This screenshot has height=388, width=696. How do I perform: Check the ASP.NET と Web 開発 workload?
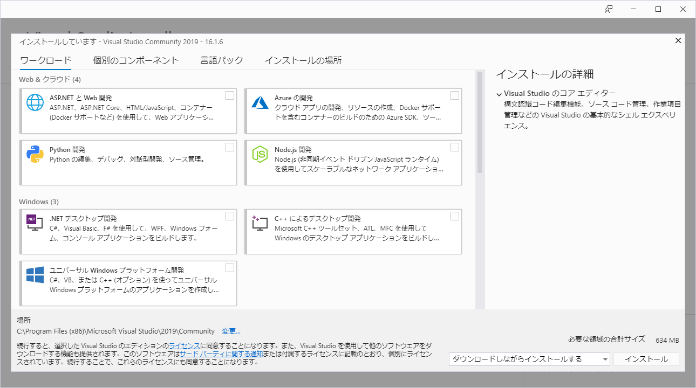tap(230, 95)
